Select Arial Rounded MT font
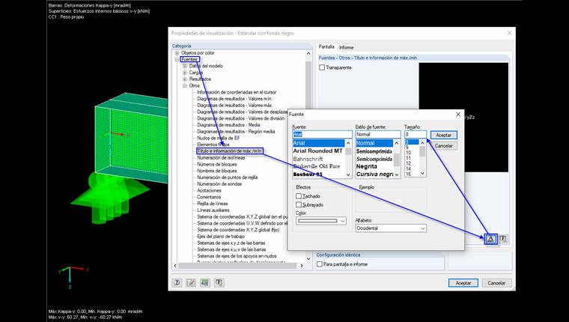This screenshot has height=322, width=569. click(x=318, y=151)
